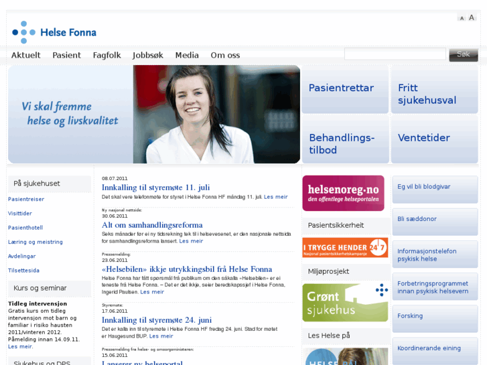Open the Behandlingstilbod tile

click(x=345, y=139)
